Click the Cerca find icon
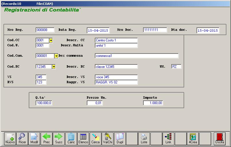The height and width of the screenshot is (147, 231). pos(95,139)
